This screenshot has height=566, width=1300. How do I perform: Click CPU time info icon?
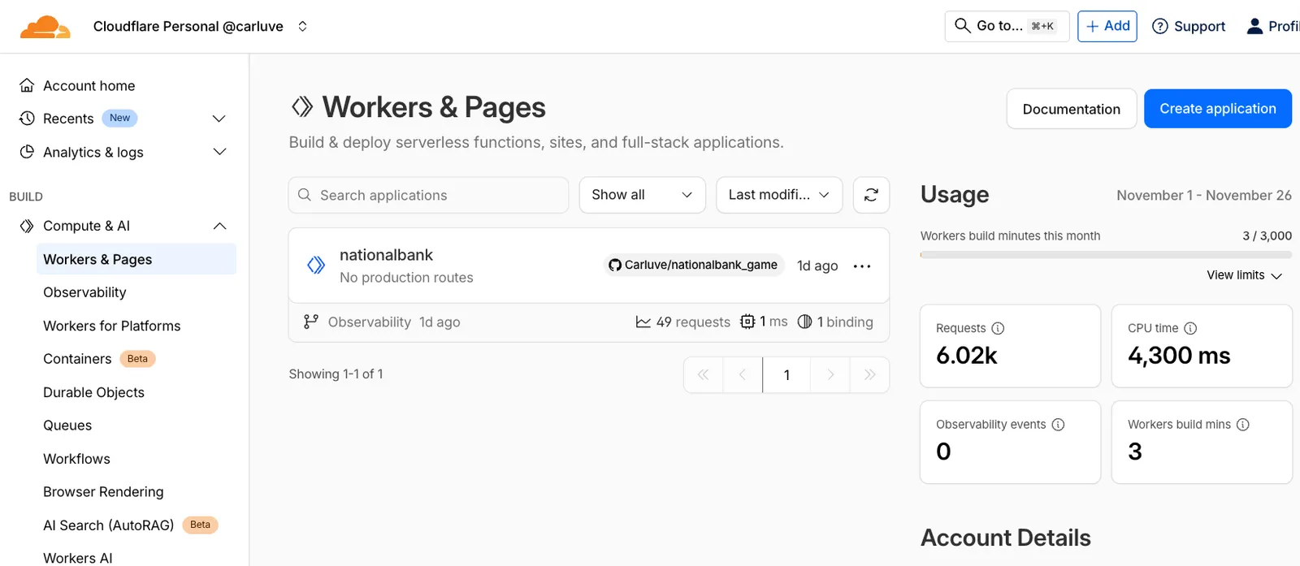1190,328
